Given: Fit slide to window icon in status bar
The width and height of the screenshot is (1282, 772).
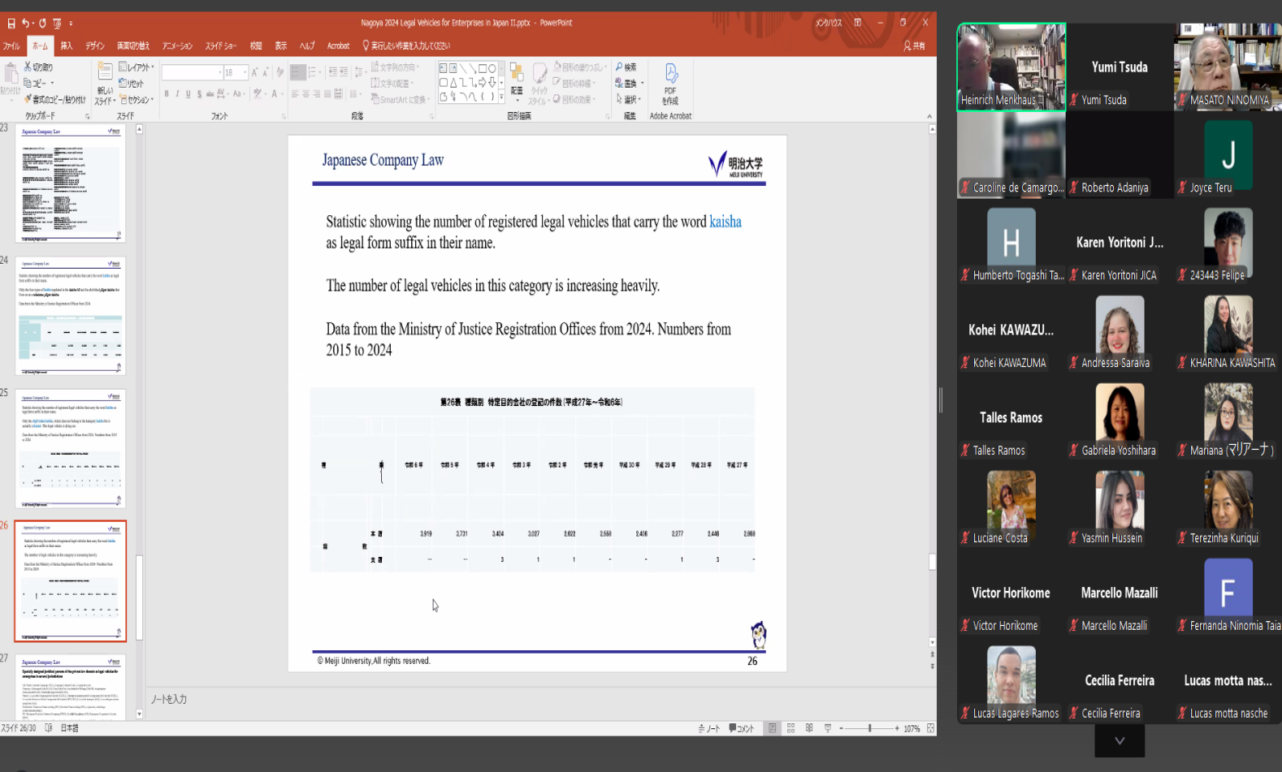Looking at the screenshot, I should pyautogui.click(x=930, y=728).
